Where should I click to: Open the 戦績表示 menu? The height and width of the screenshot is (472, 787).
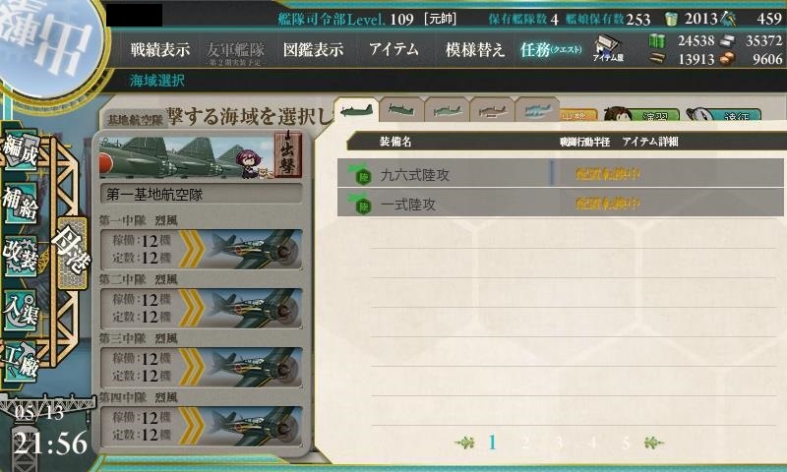(160, 49)
